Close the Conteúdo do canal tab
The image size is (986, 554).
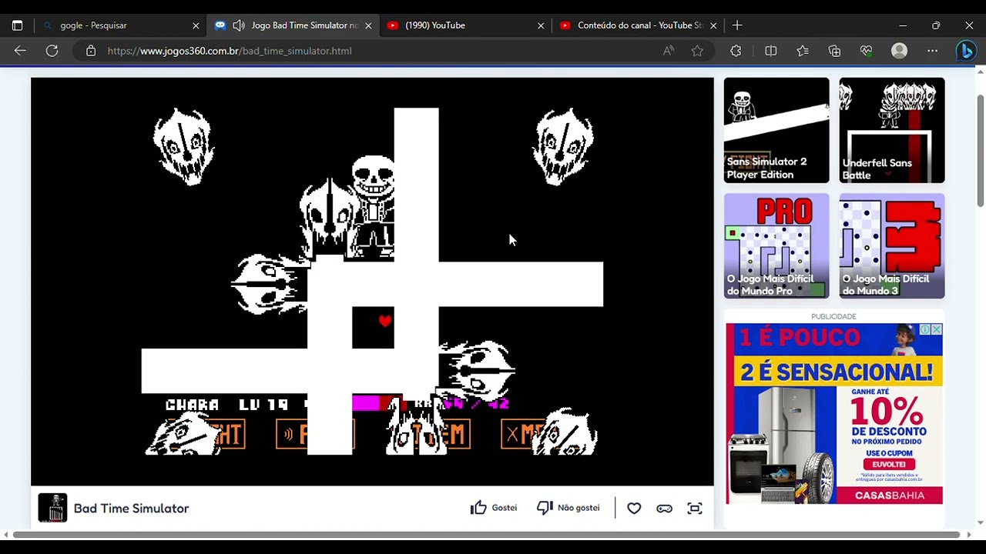[x=713, y=25]
